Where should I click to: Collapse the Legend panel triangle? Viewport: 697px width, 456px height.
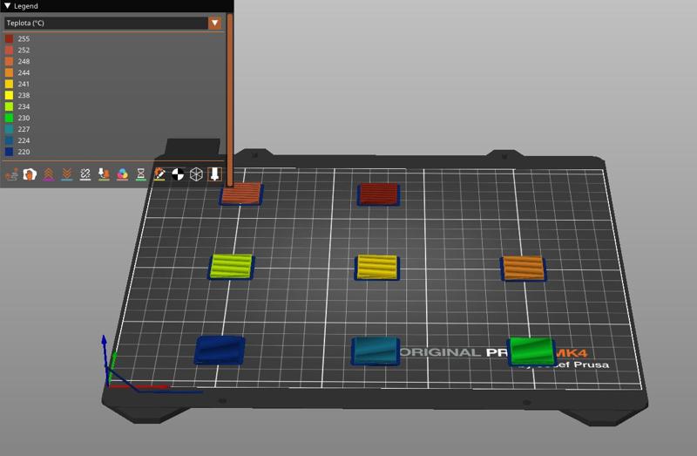tap(8, 6)
